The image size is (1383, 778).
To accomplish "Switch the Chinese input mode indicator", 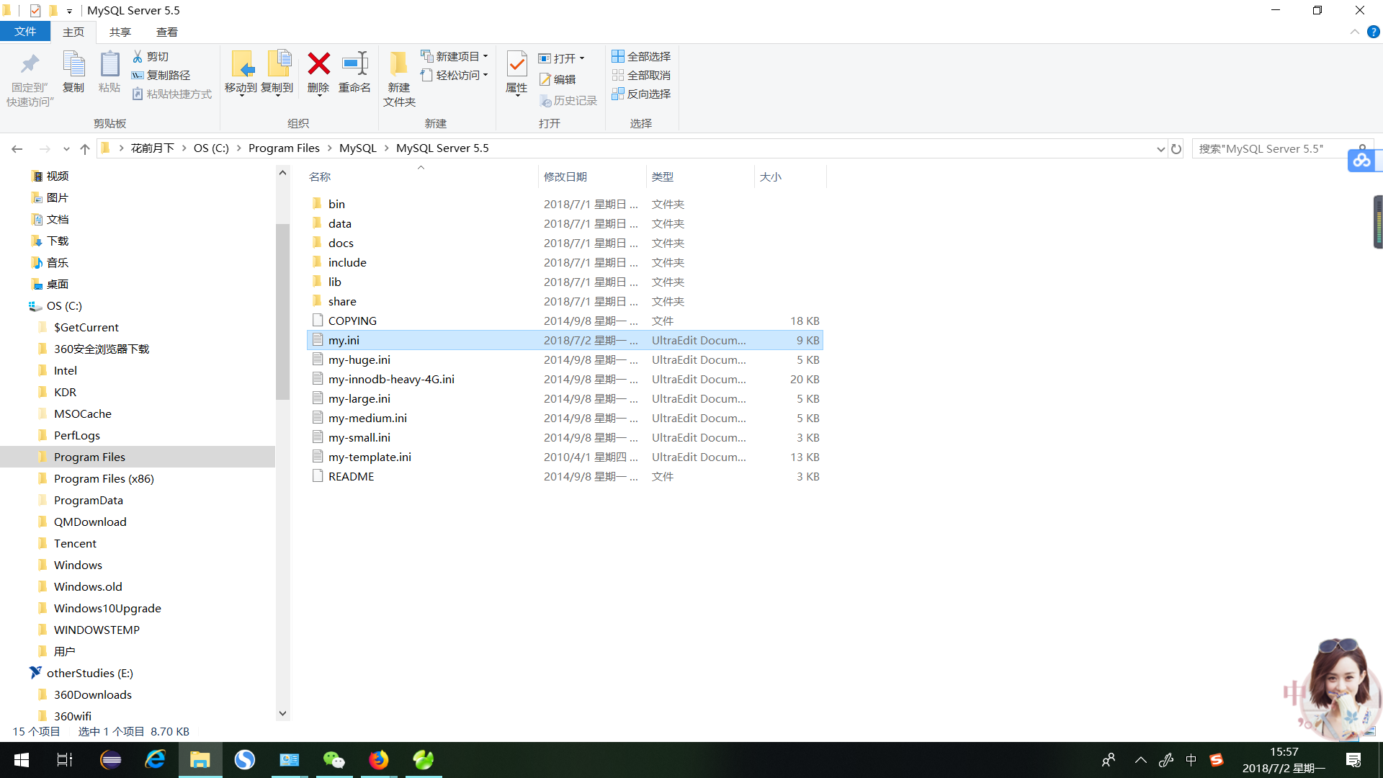I will (1191, 760).
